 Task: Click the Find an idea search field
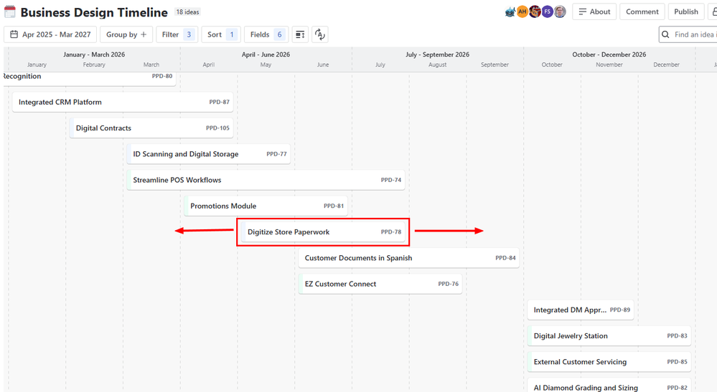(688, 34)
